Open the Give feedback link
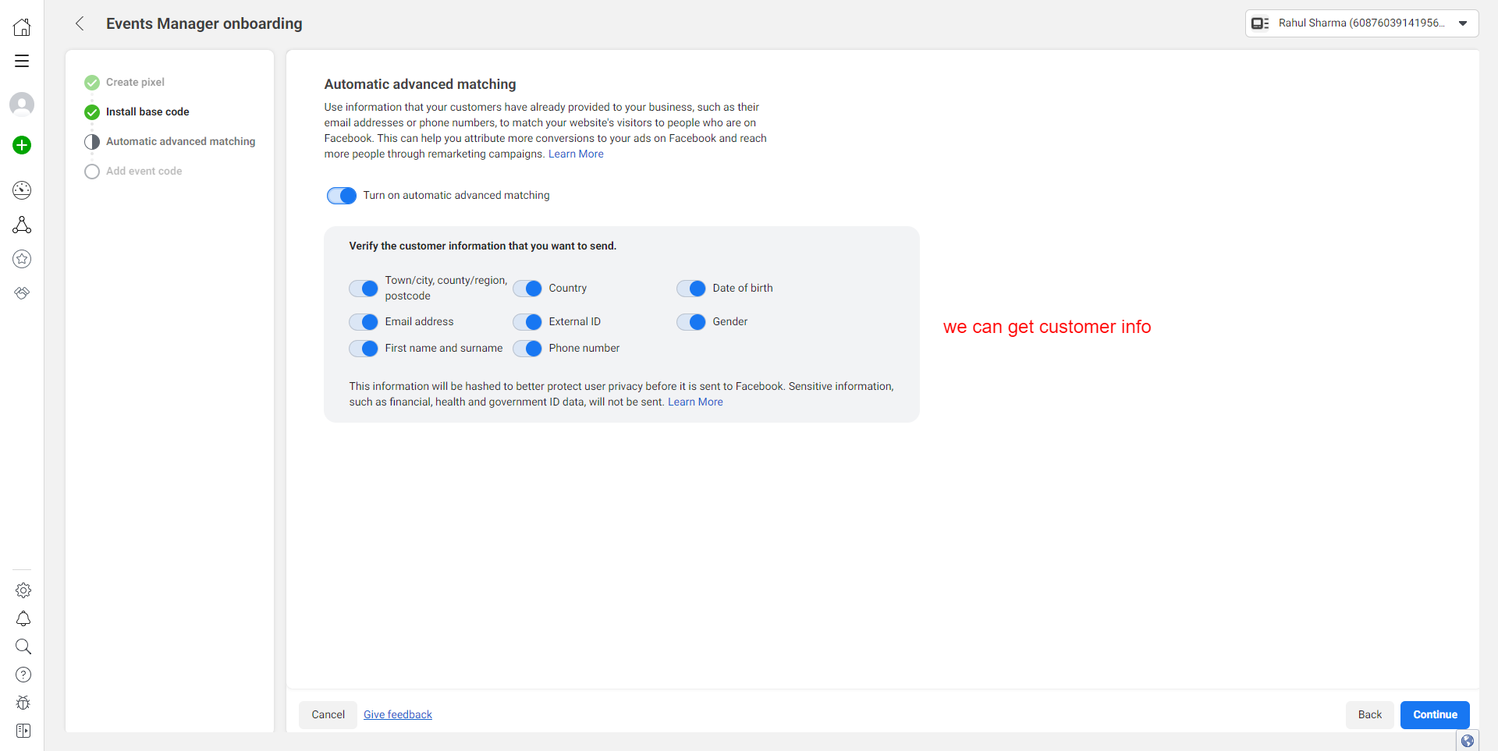 (x=398, y=715)
